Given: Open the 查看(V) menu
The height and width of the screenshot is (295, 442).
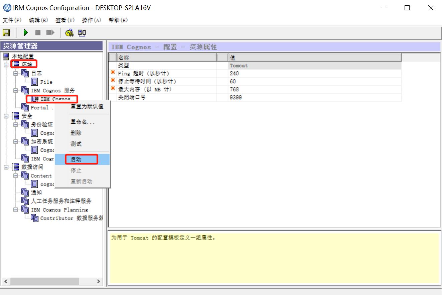Looking at the screenshot, I should [x=65, y=20].
